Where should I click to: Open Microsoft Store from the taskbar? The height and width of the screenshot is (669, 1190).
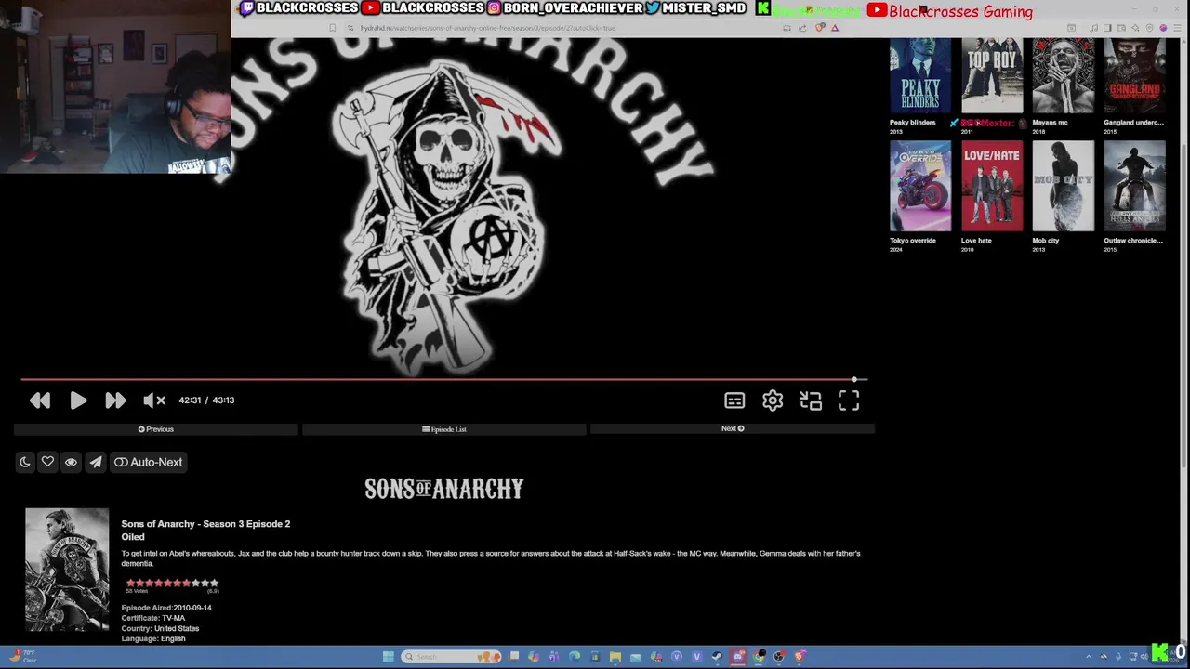(595, 657)
